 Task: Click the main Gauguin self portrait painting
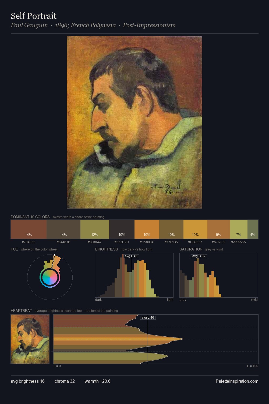click(134, 122)
